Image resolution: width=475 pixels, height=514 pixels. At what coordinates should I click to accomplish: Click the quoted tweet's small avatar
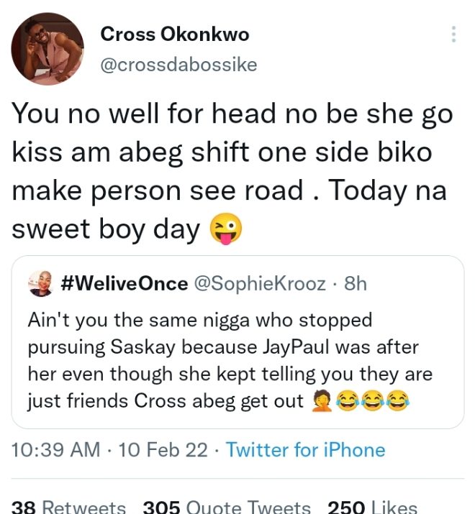pos(40,284)
